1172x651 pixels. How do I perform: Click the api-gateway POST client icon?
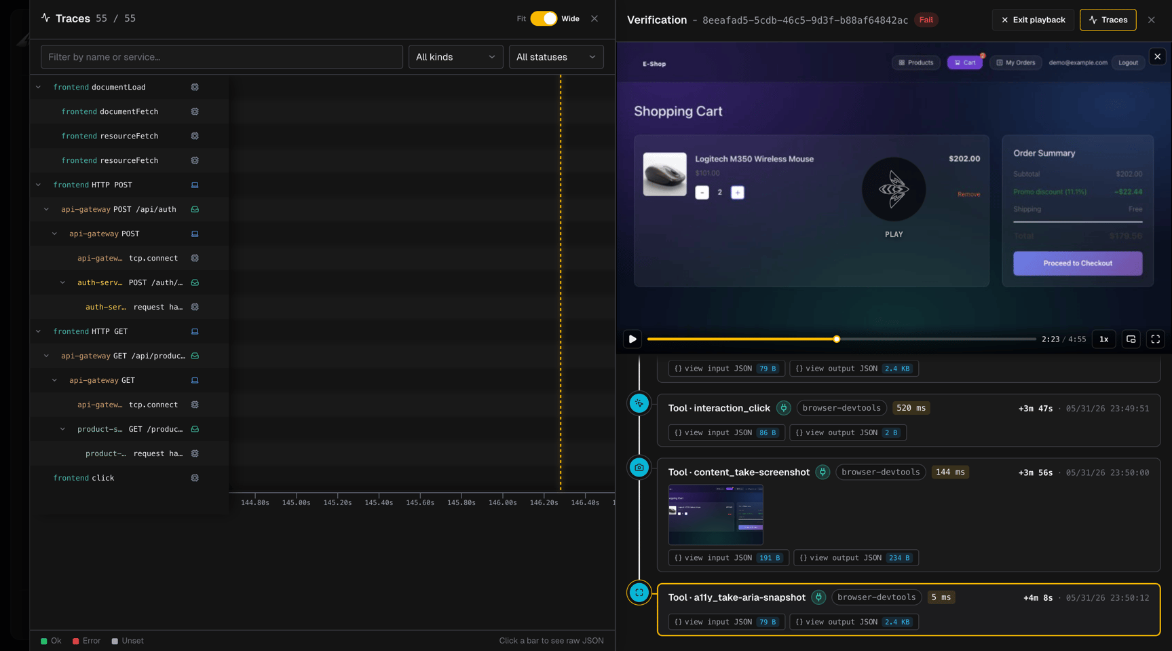[x=195, y=234]
